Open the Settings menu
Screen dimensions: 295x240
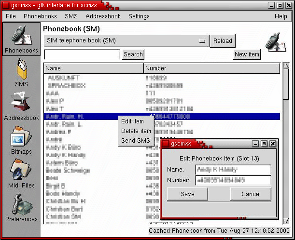click(139, 16)
